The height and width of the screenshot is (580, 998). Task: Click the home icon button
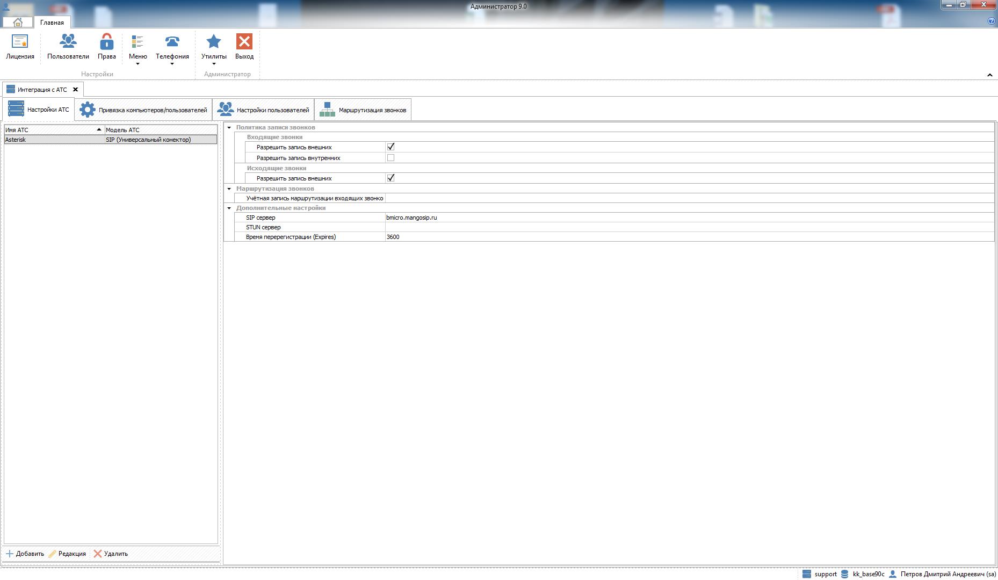coord(18,22)
